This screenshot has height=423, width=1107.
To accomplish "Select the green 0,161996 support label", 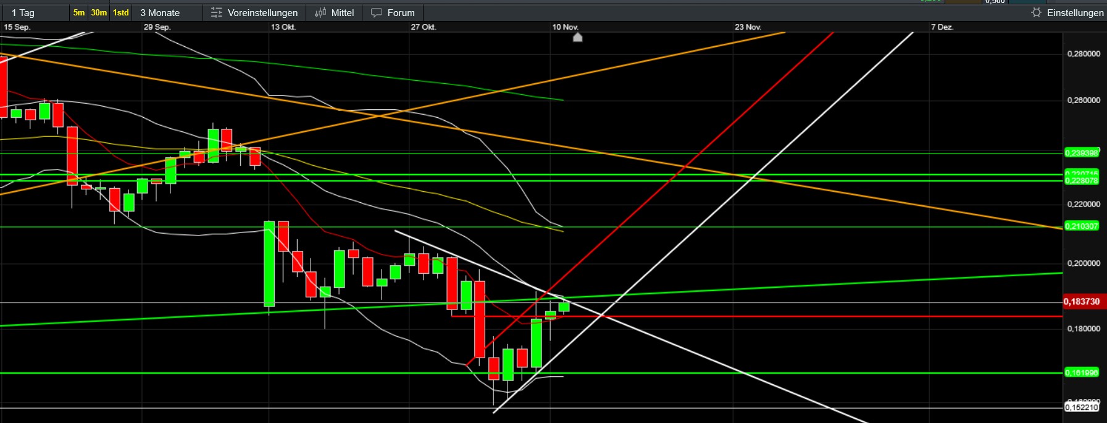I will coord(1081,372).
